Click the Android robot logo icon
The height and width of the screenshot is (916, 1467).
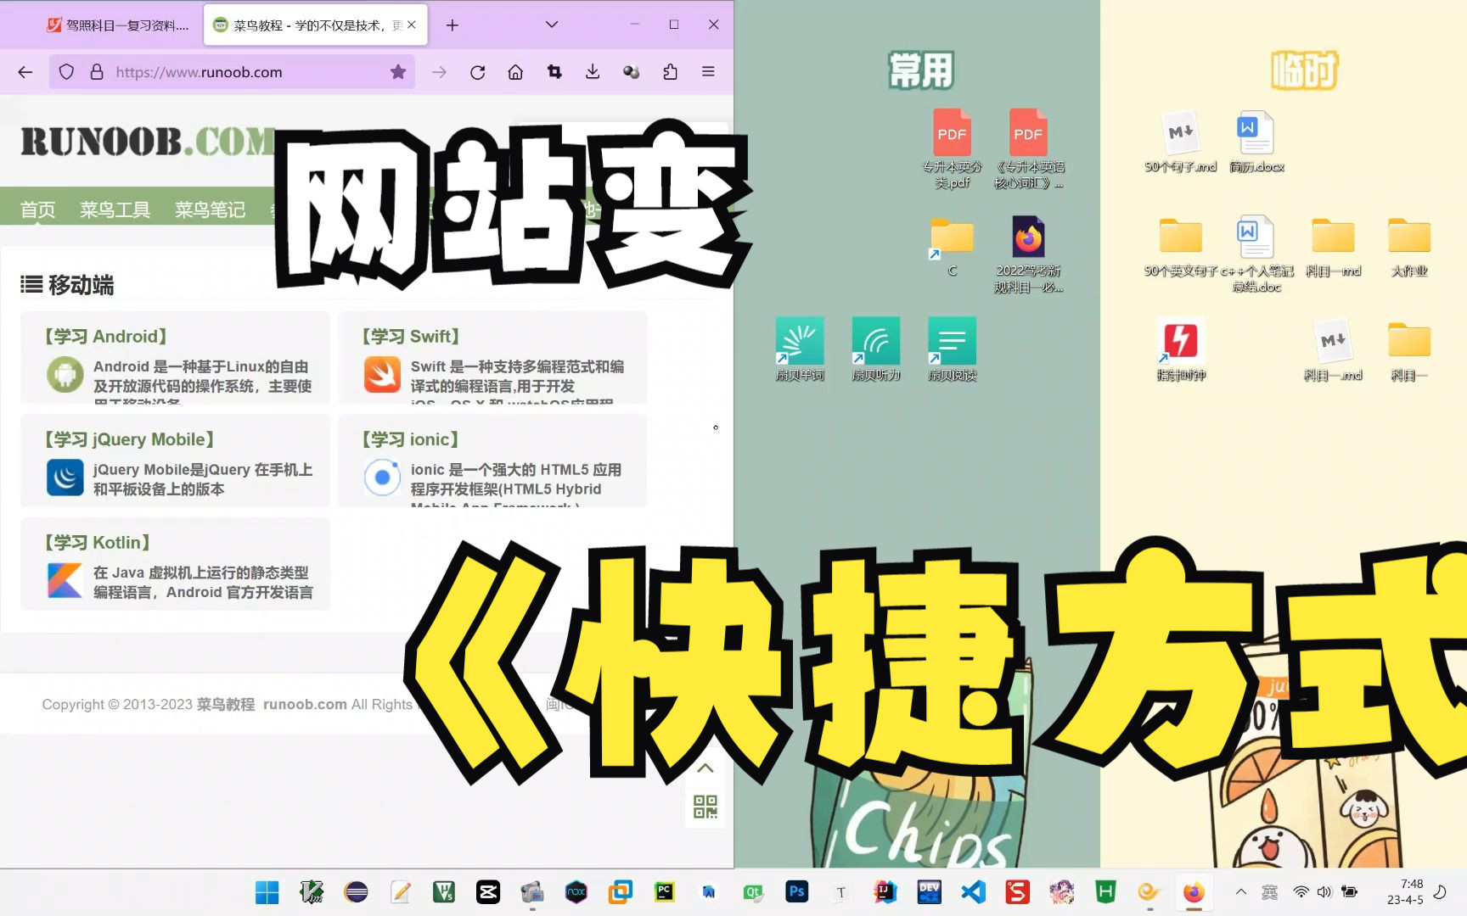pyautogui.click(x=65, y=375)
